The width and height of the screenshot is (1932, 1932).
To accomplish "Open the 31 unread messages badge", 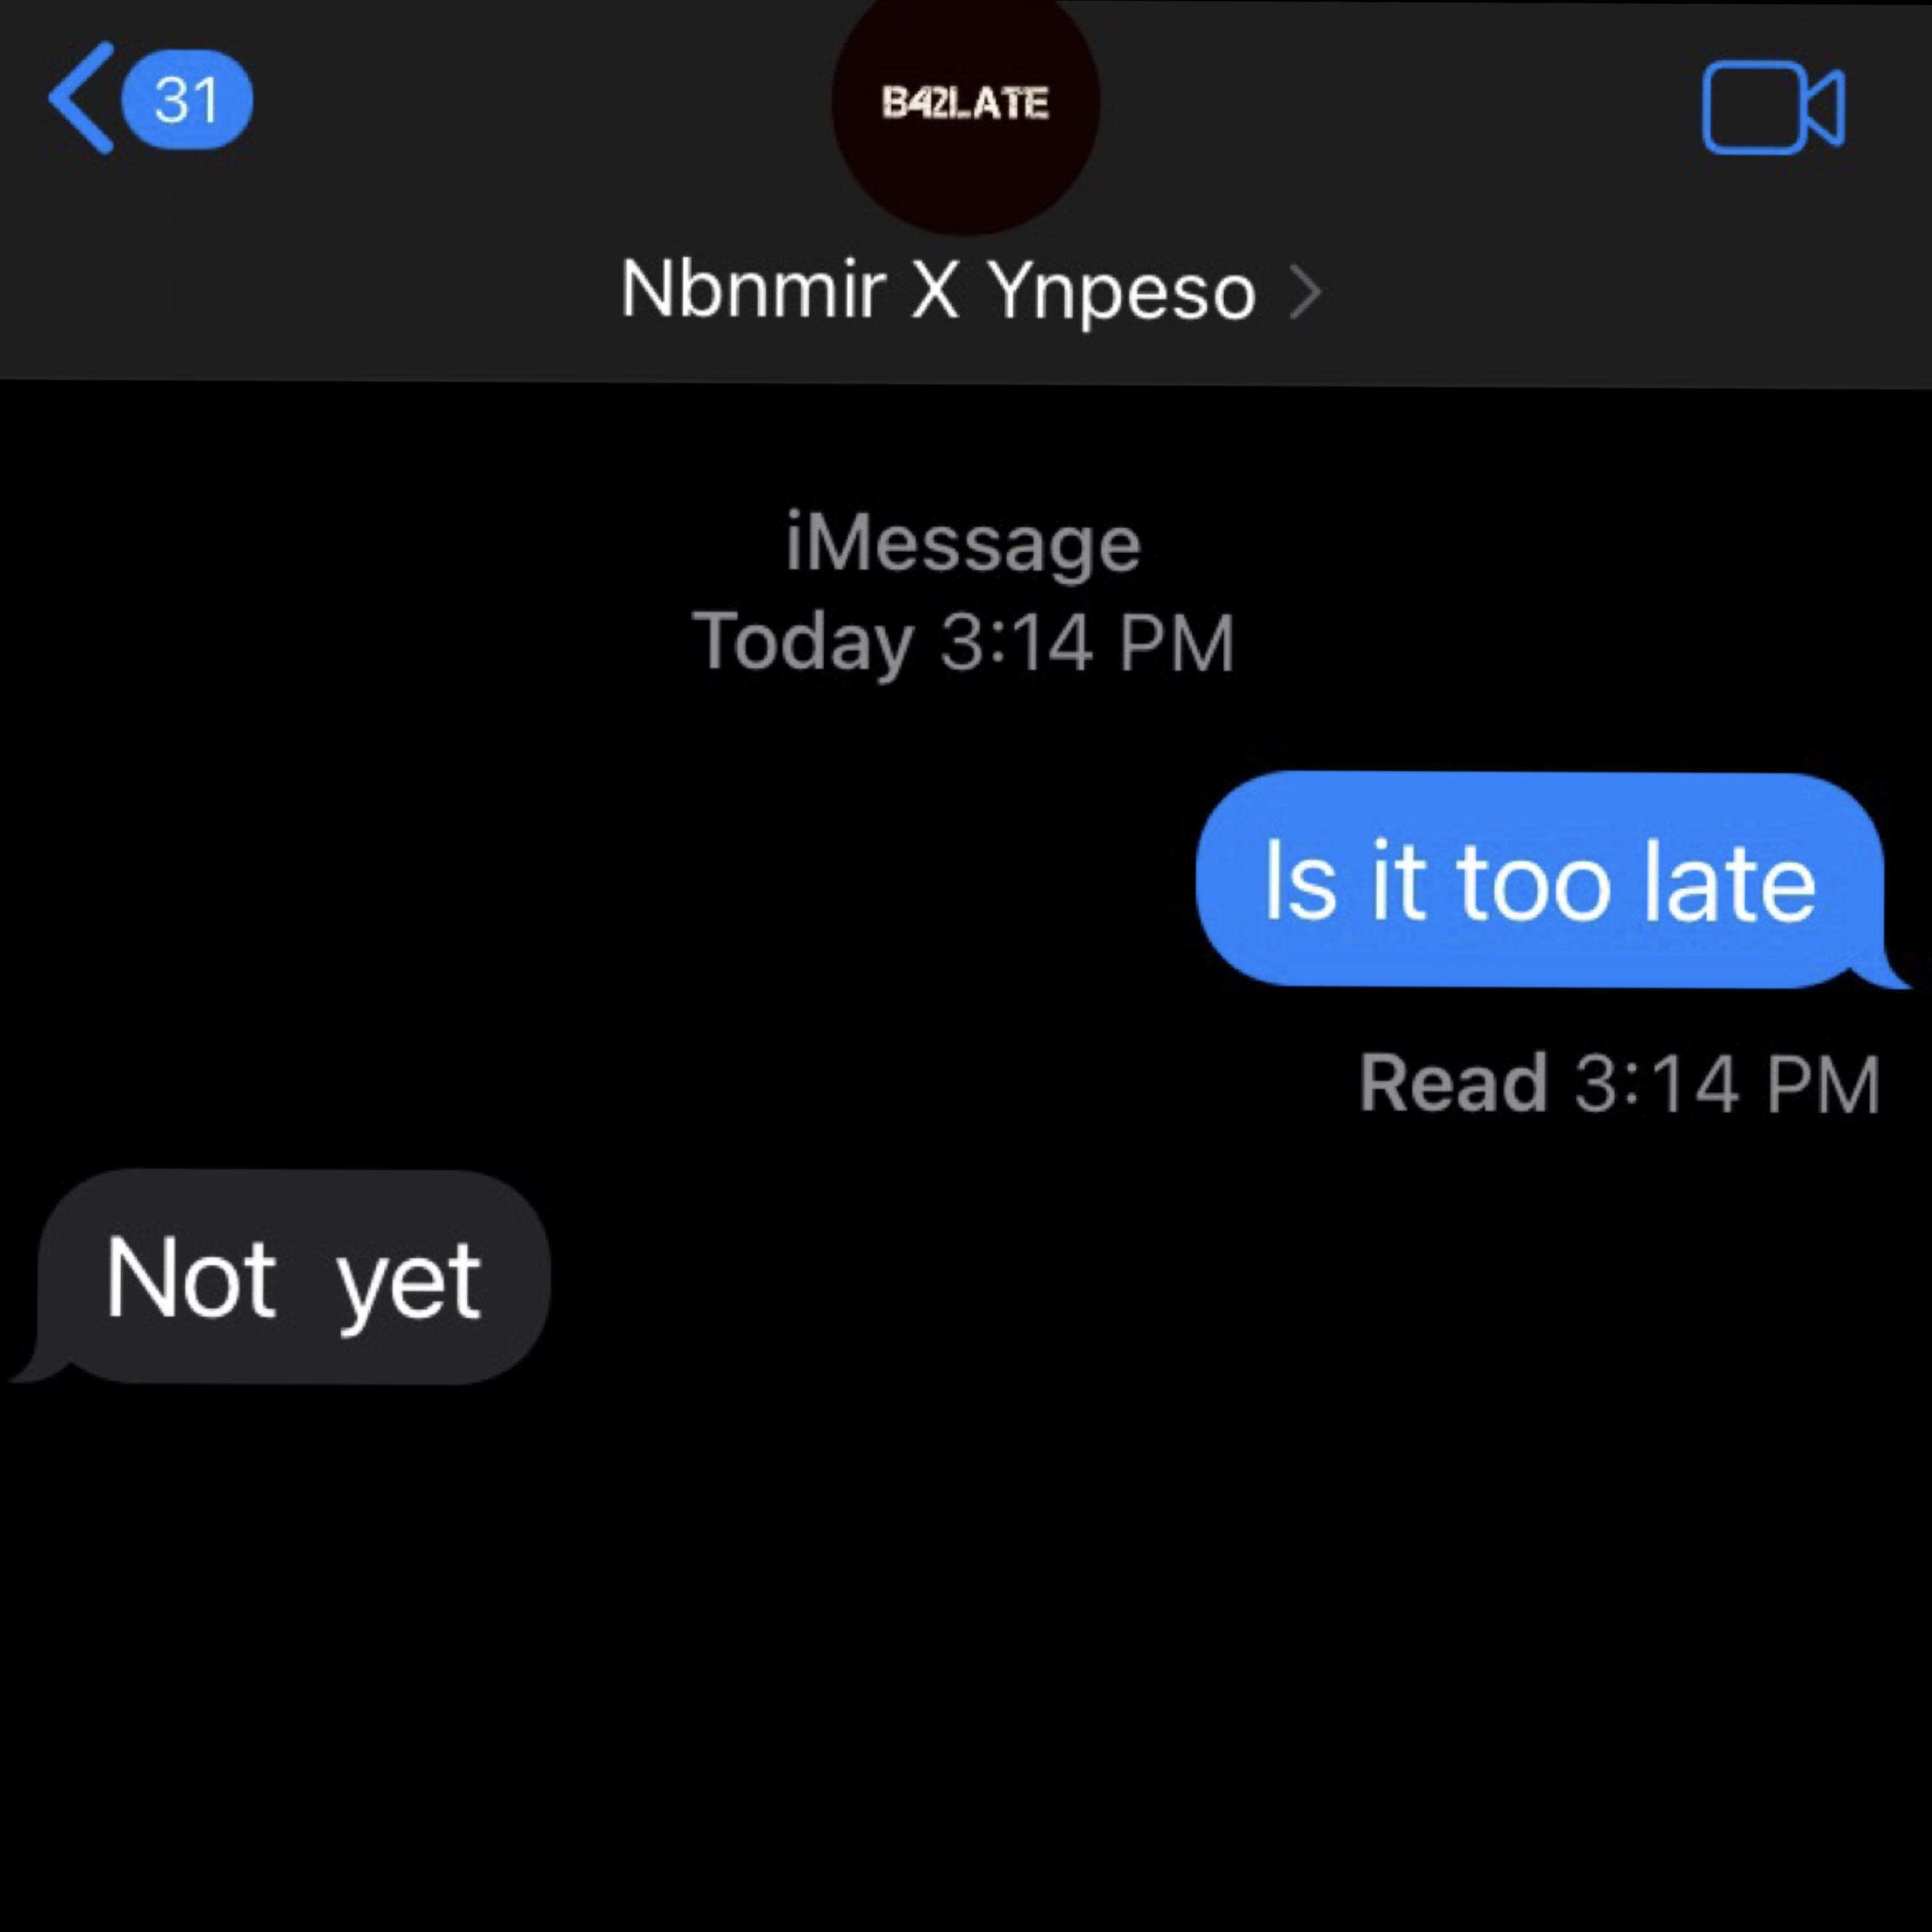I will [187, 100].
